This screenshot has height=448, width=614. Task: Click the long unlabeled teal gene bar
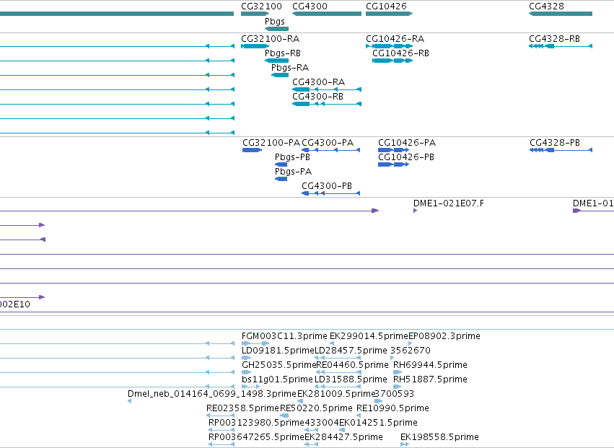tap(117, 14)
